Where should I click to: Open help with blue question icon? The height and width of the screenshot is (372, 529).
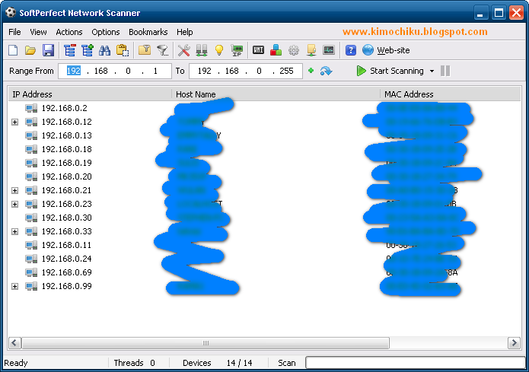[351, 51]
